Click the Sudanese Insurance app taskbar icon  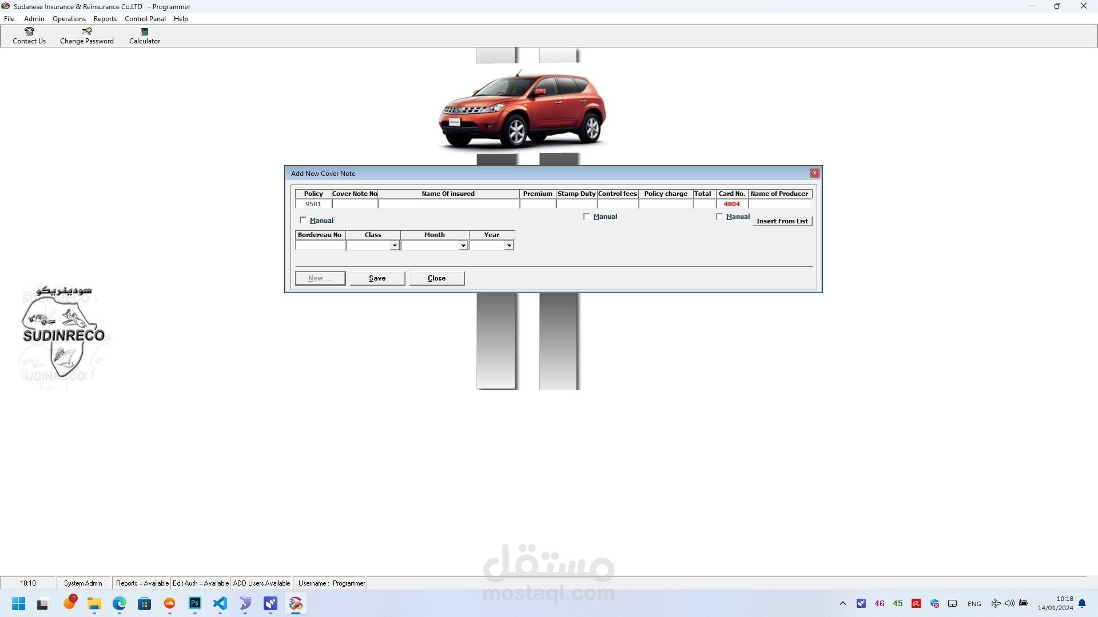click(296, 603)
